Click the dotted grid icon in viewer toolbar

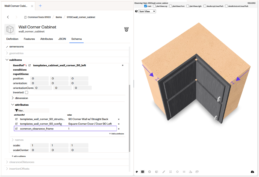tap(184, 172)
